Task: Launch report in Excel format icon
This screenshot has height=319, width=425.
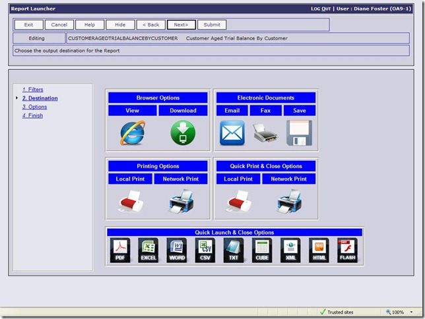Action: pyautogui.click(x=148, y=251)
